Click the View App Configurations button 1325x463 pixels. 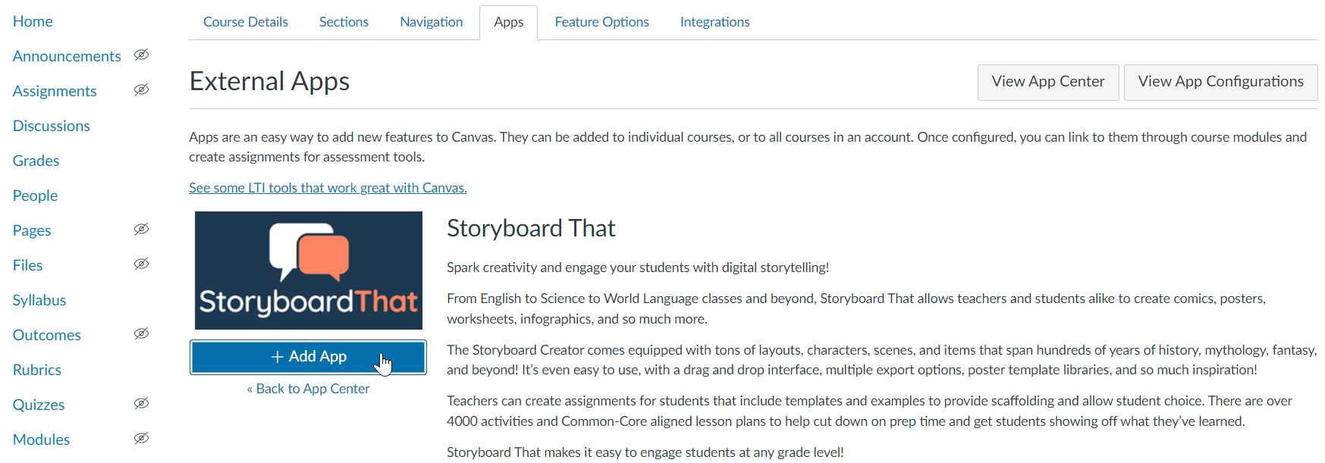[1220, 82]
